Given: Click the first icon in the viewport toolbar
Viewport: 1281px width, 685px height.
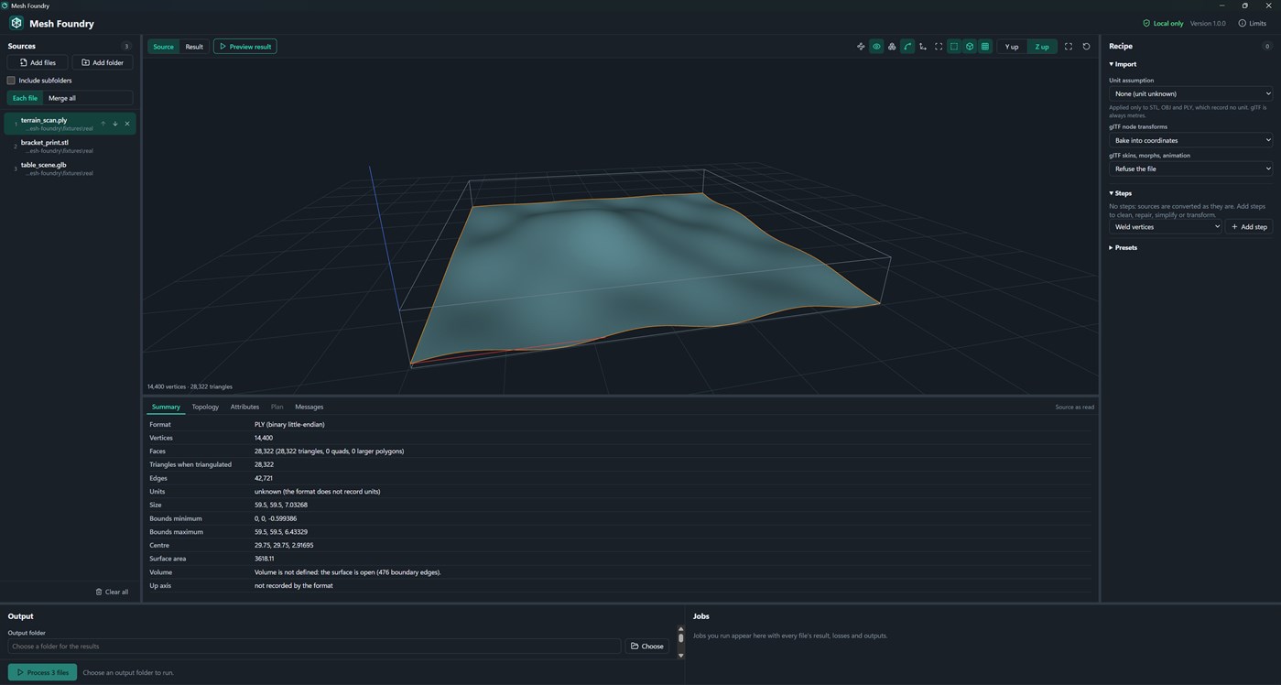Looking at the screenshot, I should 861,47.
